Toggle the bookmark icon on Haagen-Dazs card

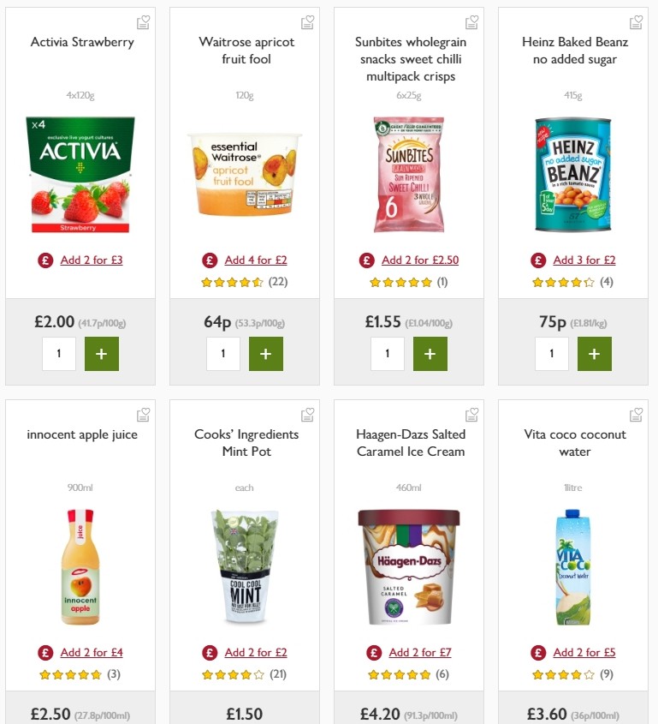pyautogui.click(x=471, y=414)
